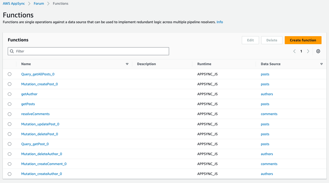
Task: Open posts data source for Mutation_createPost_0
Action: tap(265, 84)
